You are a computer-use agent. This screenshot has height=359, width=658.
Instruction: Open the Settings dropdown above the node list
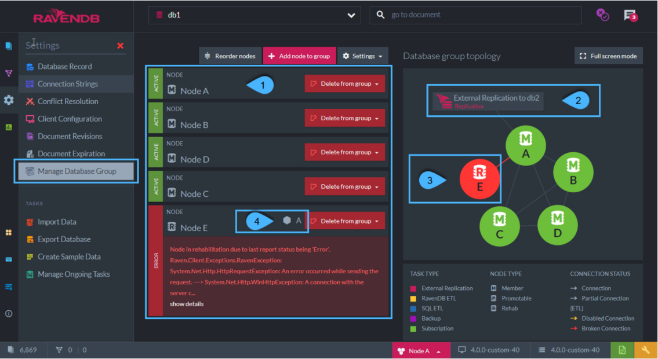363,56
